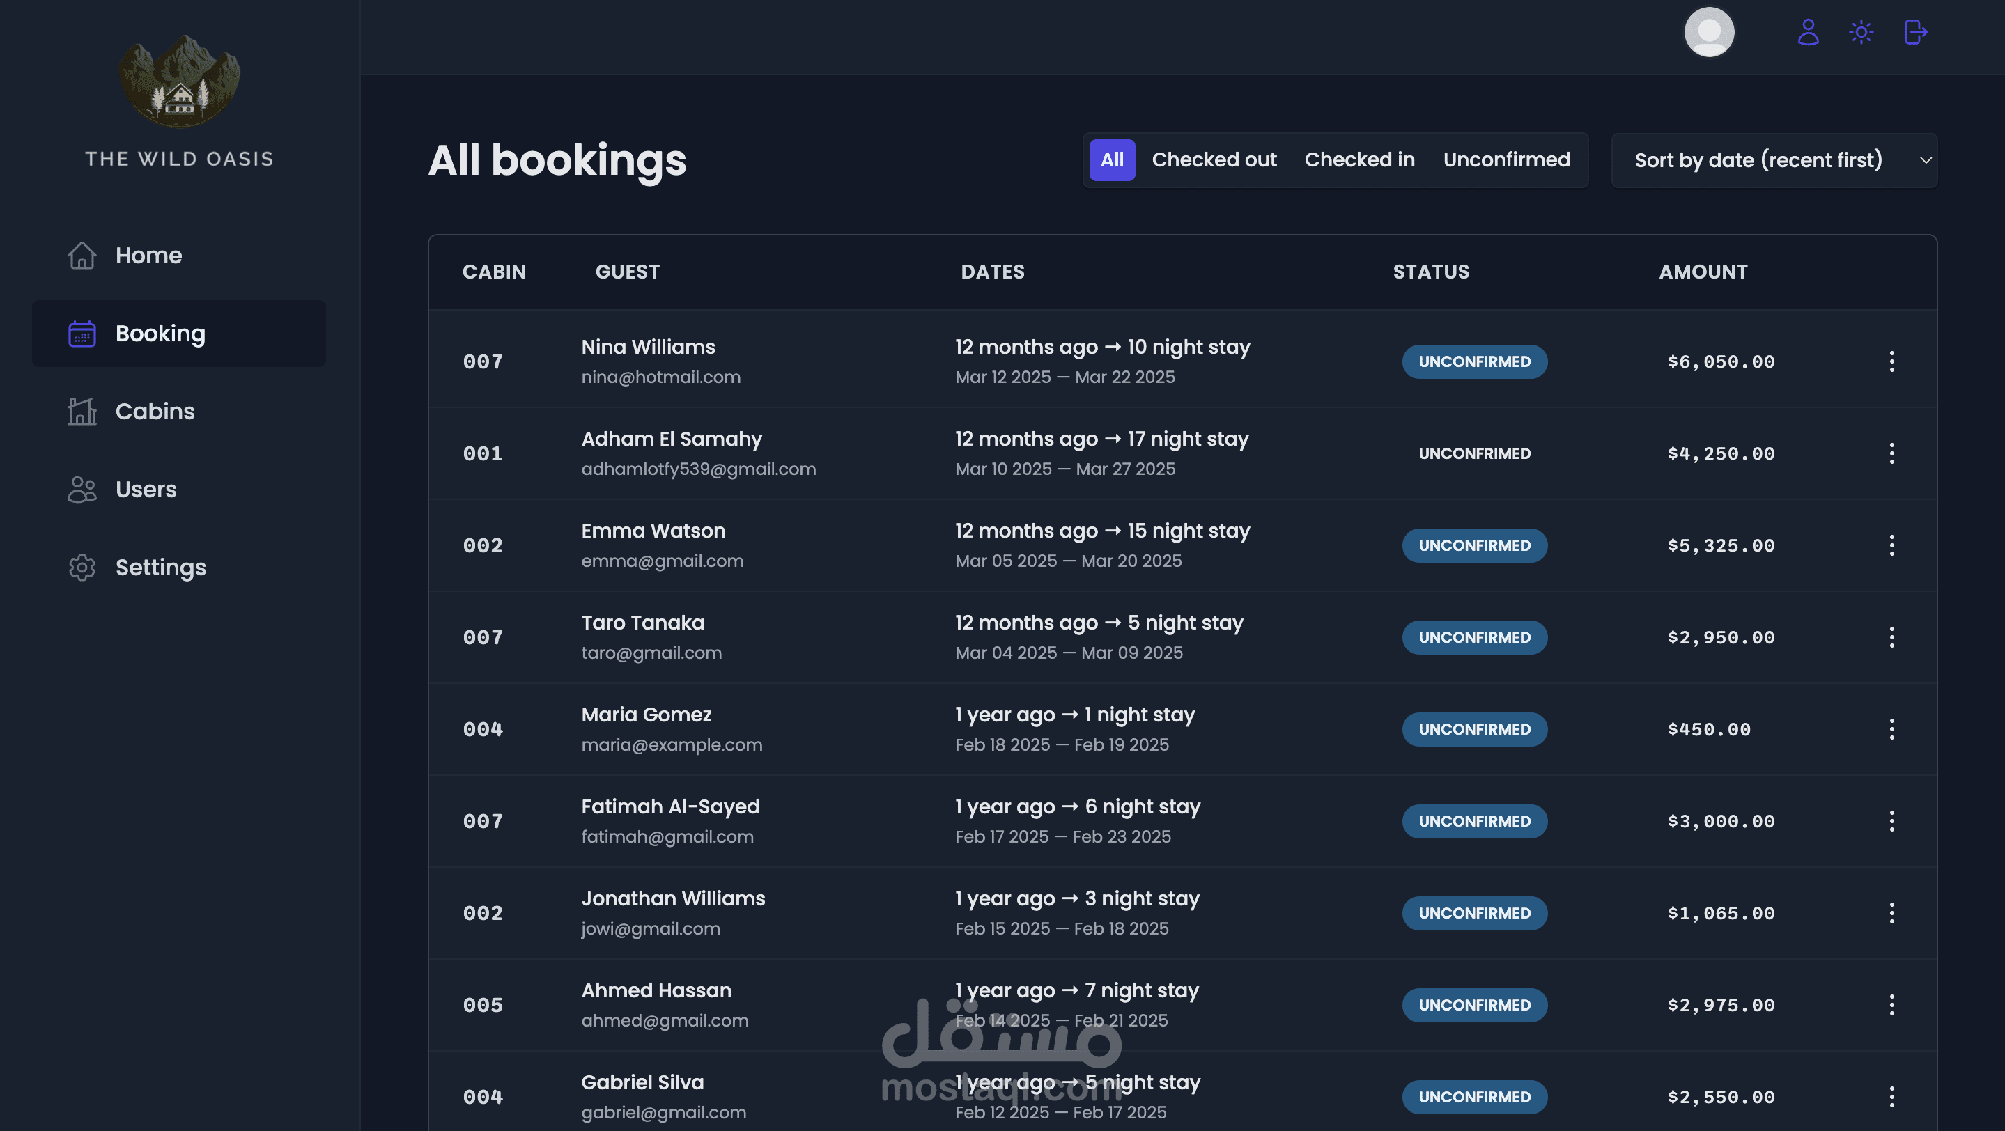Open three-dot menu for Maria Gomez
The height and width of the screenshot is (1131, 2005).
coord(1891,729)
